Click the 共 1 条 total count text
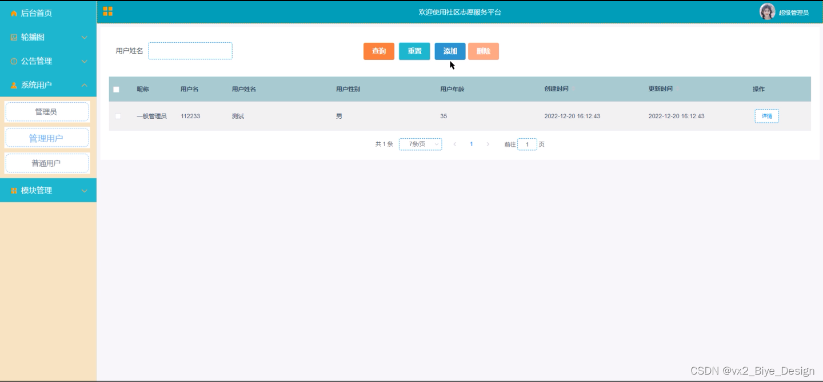Viewport: 823px width, 382px height. click(x=384, y=144)
